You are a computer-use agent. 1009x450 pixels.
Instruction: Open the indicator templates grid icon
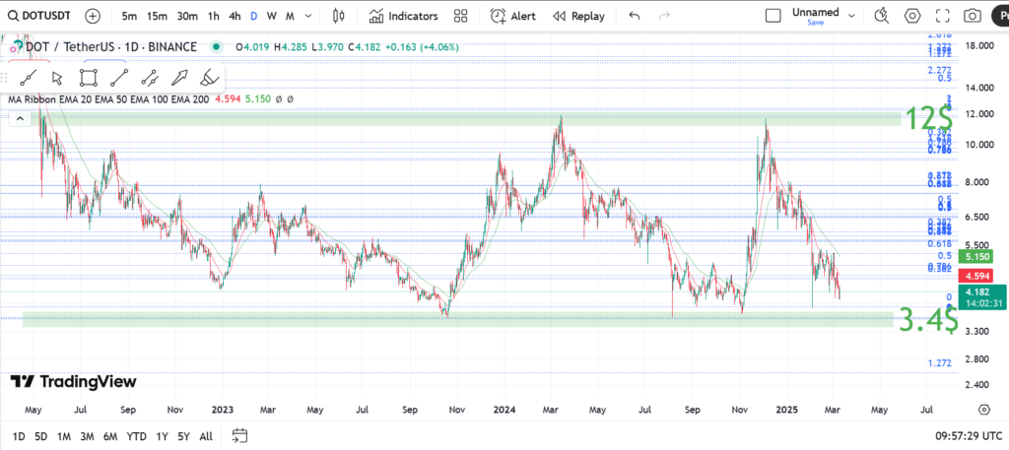461,16
